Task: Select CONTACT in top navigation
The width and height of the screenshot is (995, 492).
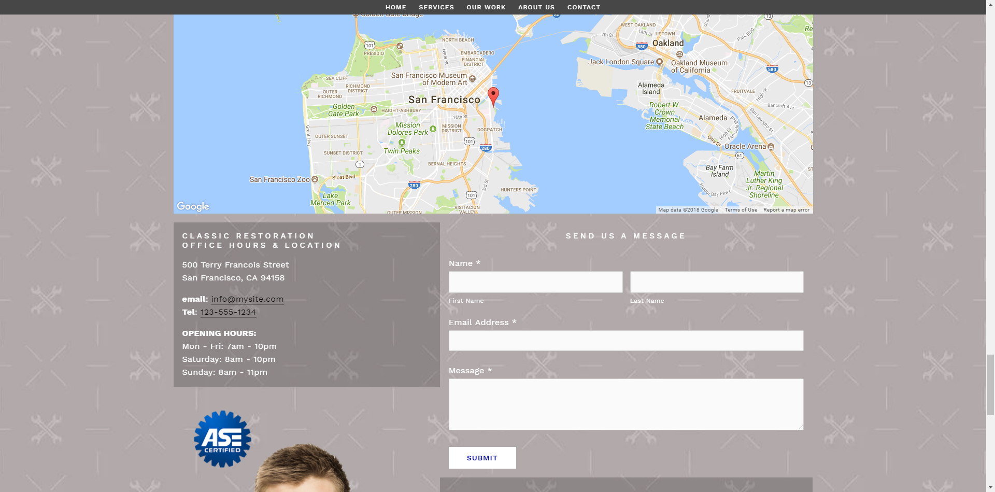Action: click(x=584, y=7)
